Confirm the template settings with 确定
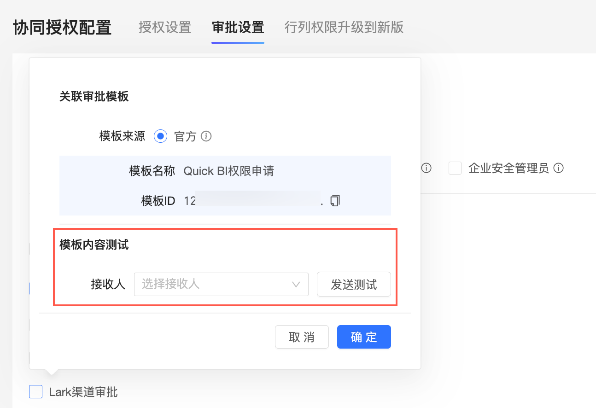This screenshot has height=408, width=596. tap(364, 337)
